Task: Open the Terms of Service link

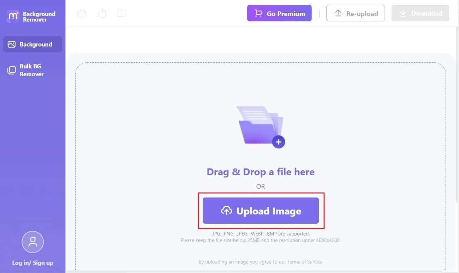Action: (305, 262)
